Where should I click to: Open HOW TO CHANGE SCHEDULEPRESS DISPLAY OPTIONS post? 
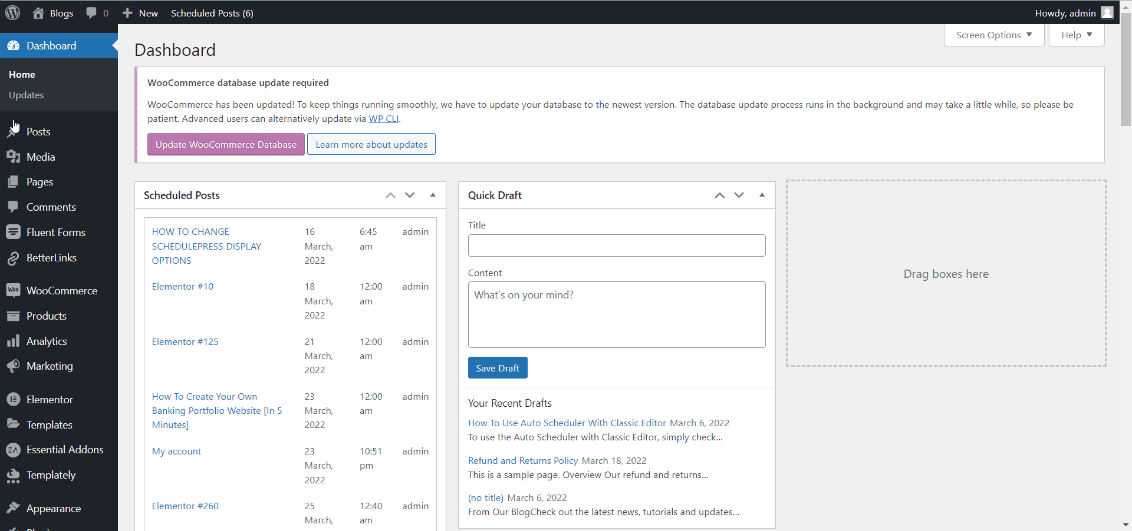[x=206, y=246]
